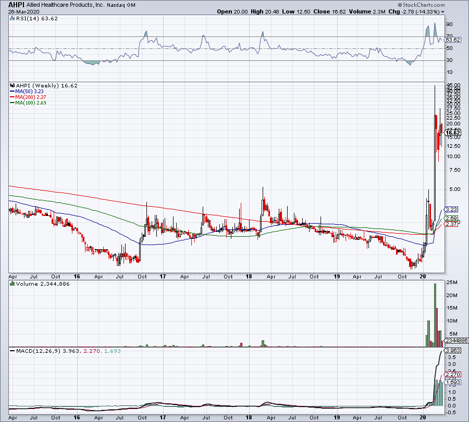Click the 20M volume axis label
The height and width of the screenshot is (422, 469).
tap(452, 295)
